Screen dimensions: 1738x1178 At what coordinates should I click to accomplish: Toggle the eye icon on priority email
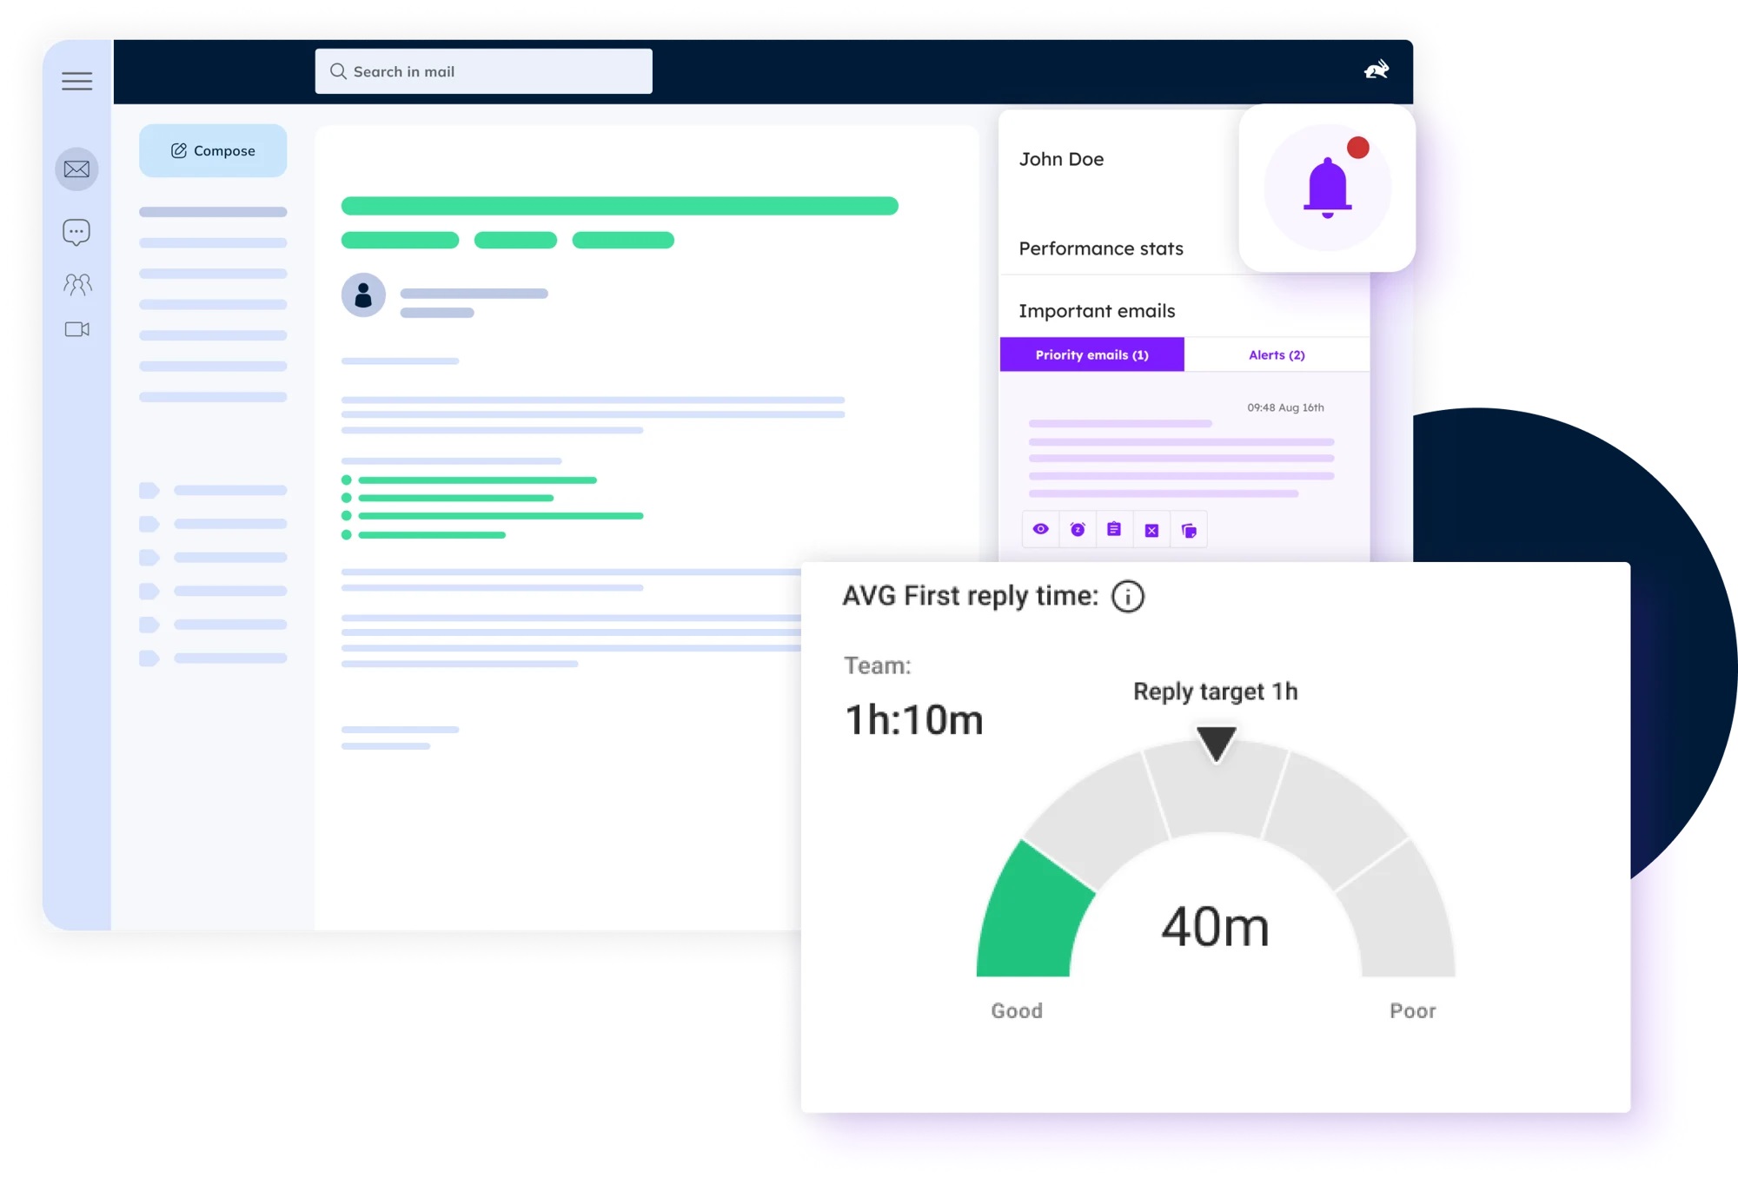pos(1040,529)
